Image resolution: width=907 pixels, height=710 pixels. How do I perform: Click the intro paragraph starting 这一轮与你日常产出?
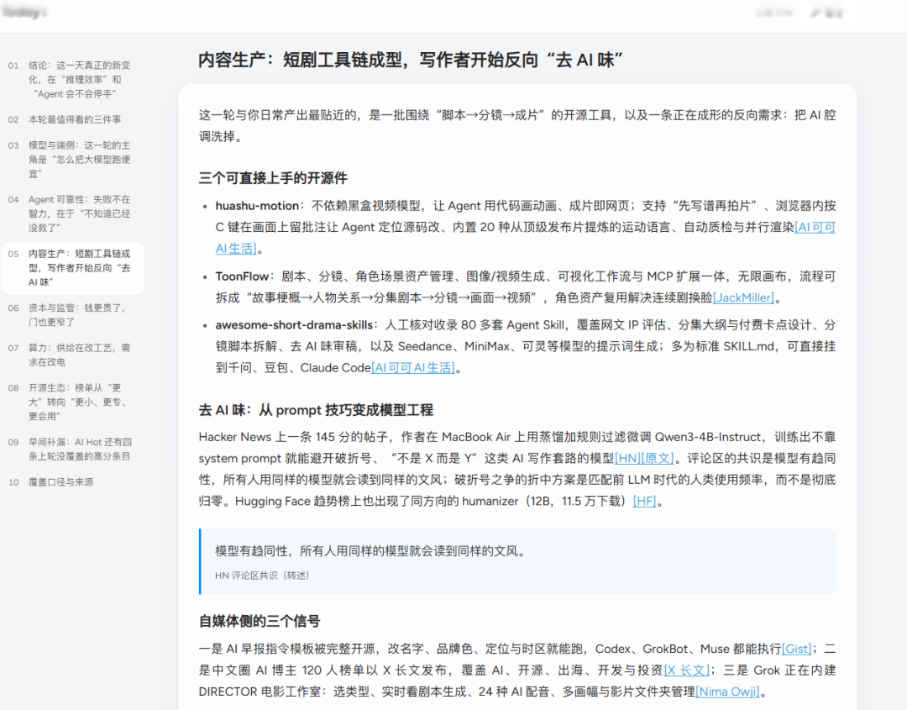[517, 125]
